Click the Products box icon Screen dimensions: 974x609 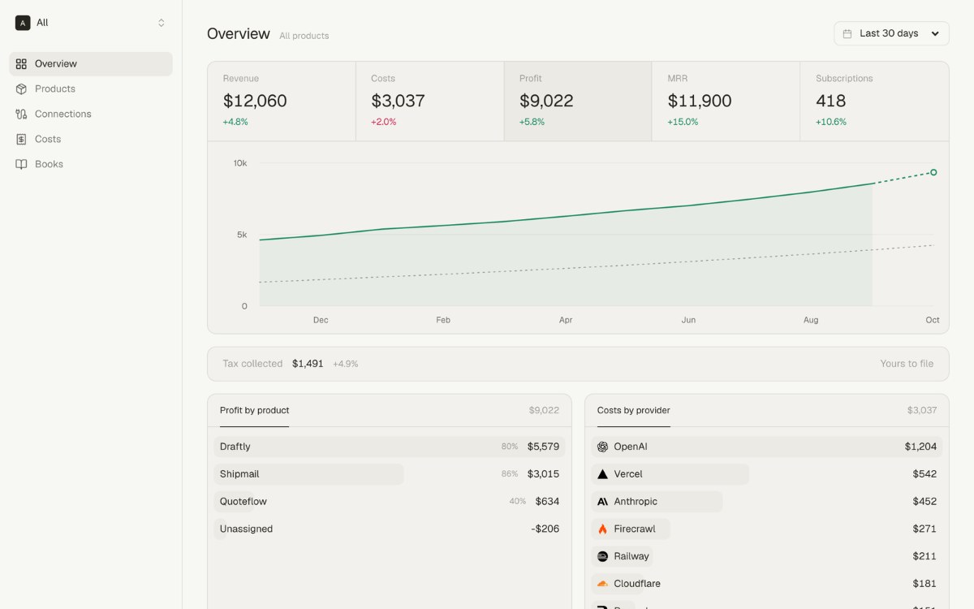pyautogui.click(x=21, y=89)
